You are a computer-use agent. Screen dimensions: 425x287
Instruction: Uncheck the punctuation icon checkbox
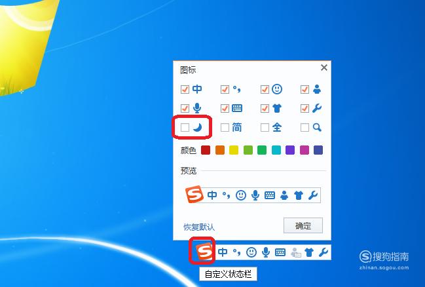225,89
